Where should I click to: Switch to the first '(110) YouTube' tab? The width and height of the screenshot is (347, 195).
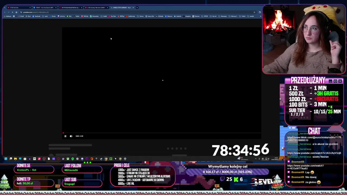coord(19,8)
